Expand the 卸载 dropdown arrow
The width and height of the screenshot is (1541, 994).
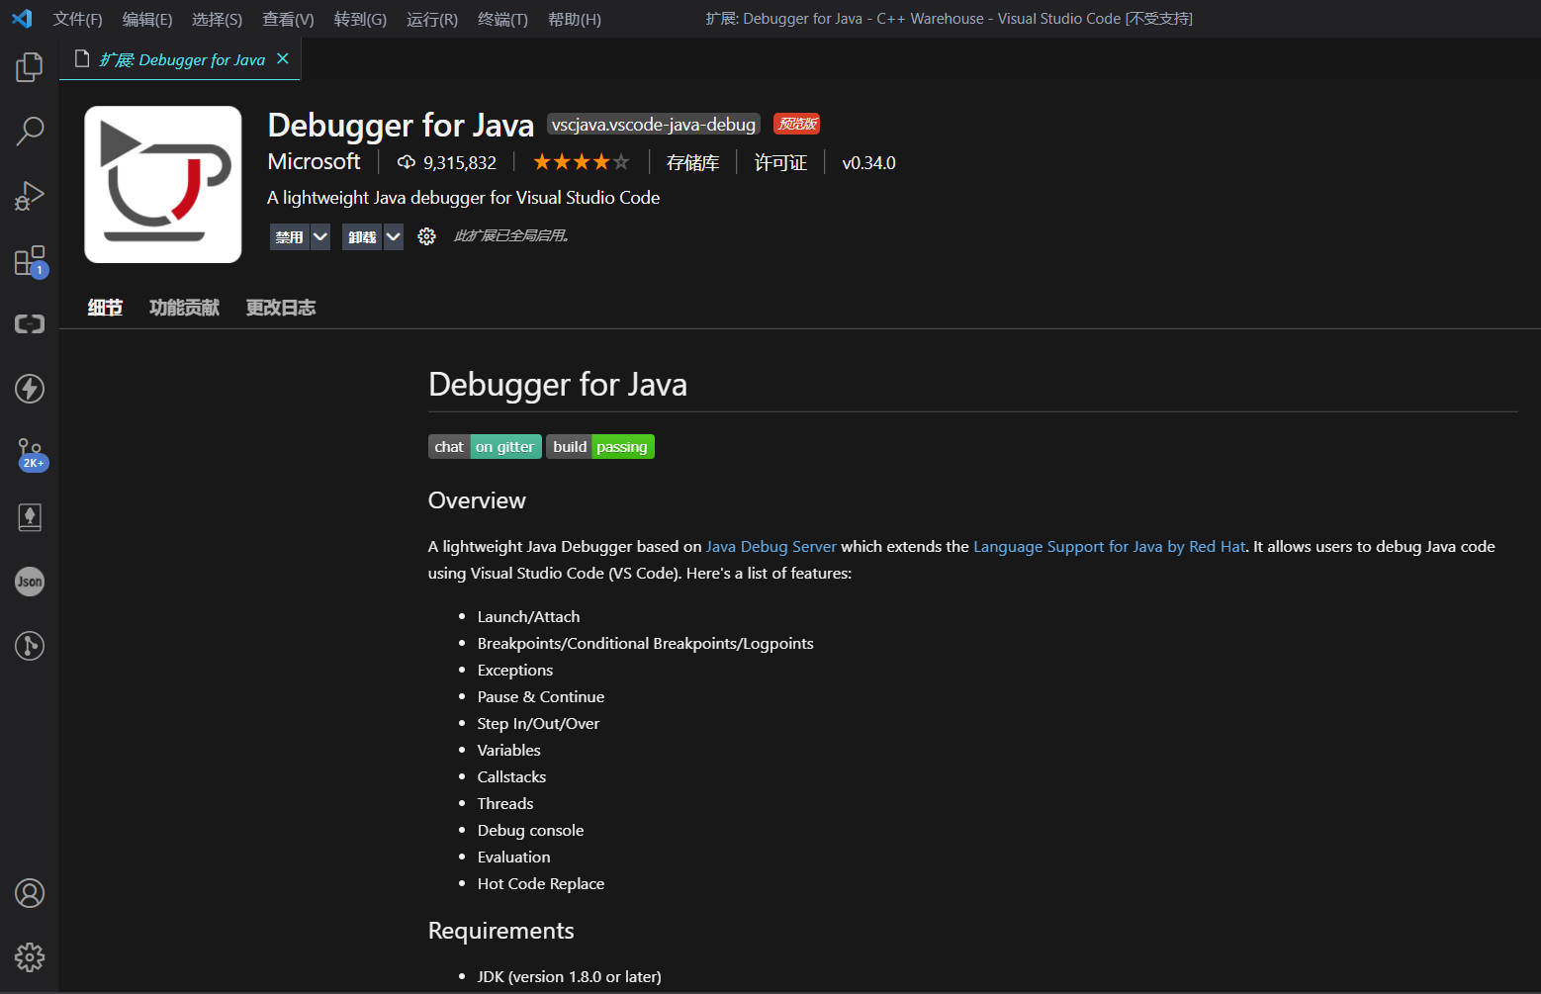[x=393, y=237]
